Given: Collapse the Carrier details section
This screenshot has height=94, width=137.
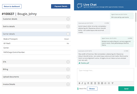Looking at the screenshot, I should (x=68, y=34).
